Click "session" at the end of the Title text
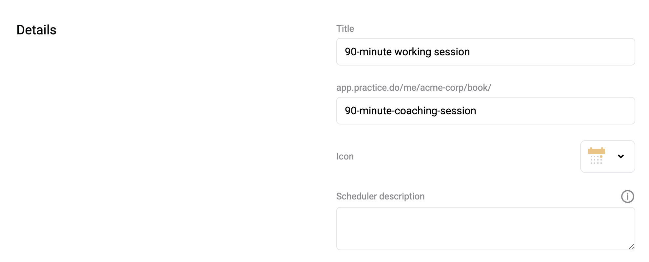This screenshot has width=649, height=262. coord(452,52)
